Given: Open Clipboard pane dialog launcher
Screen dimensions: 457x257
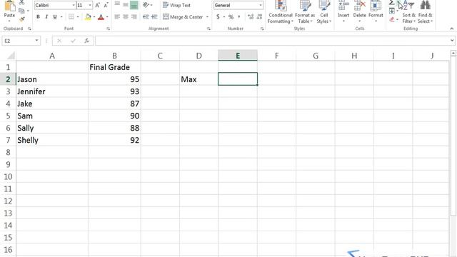Looking at the screenshot, I should click(x=29, y=29).
